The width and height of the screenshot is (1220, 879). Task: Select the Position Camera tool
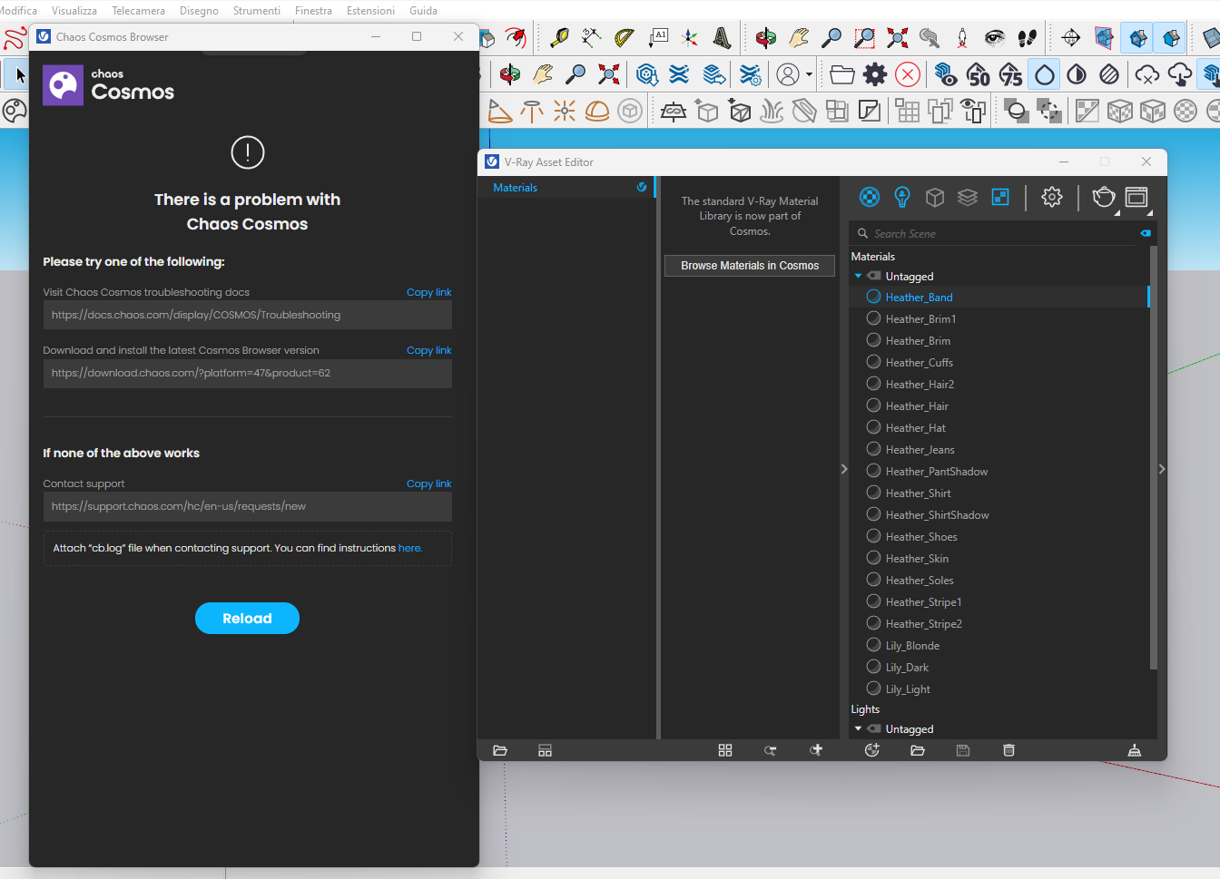962,38
